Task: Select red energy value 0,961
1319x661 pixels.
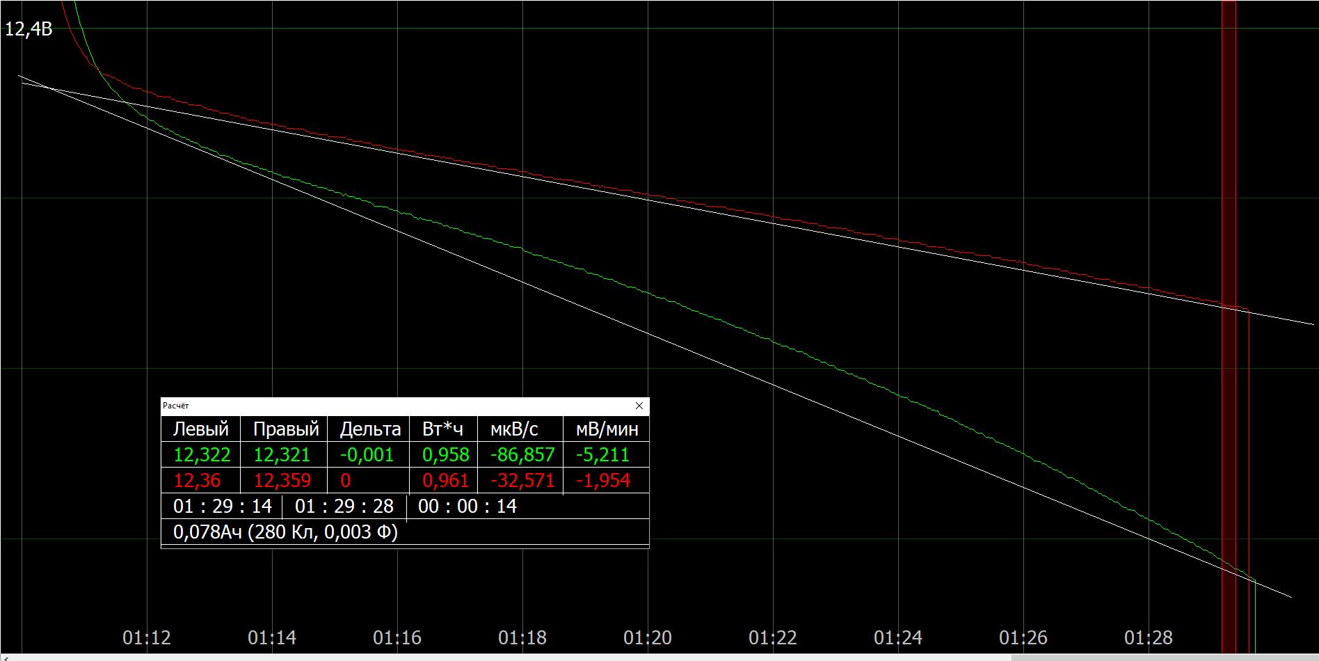Action: (446, 481)
